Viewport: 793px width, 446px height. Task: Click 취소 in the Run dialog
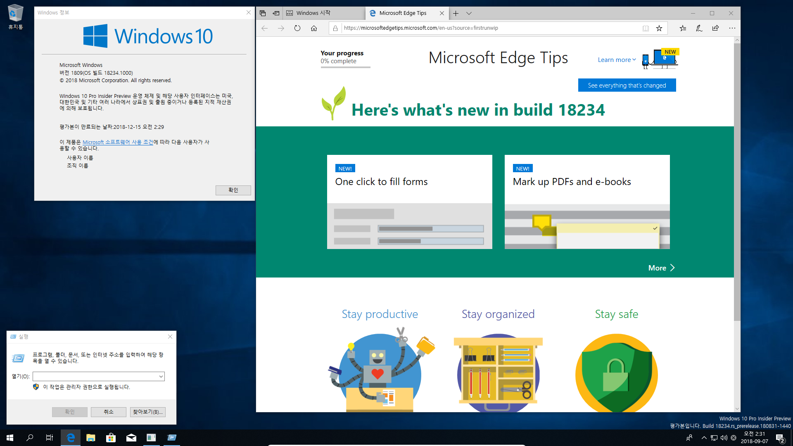point(109,412)
